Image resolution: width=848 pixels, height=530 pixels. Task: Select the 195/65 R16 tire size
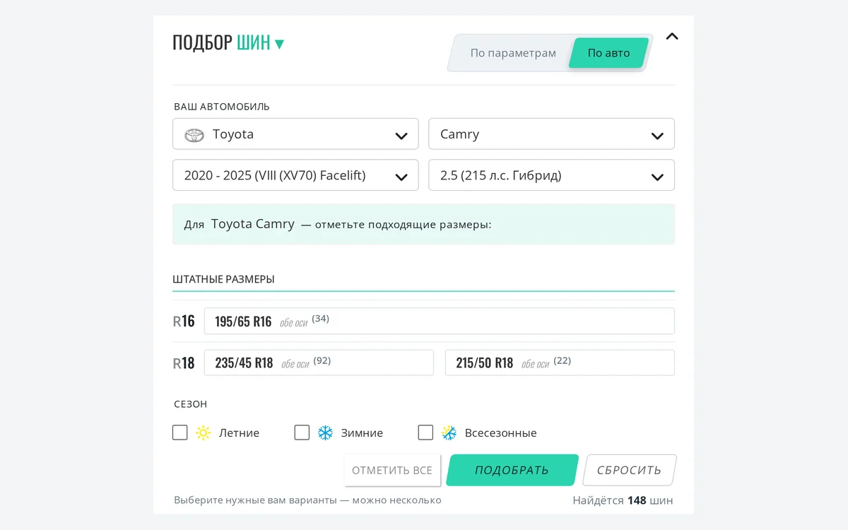coord(440,321)
